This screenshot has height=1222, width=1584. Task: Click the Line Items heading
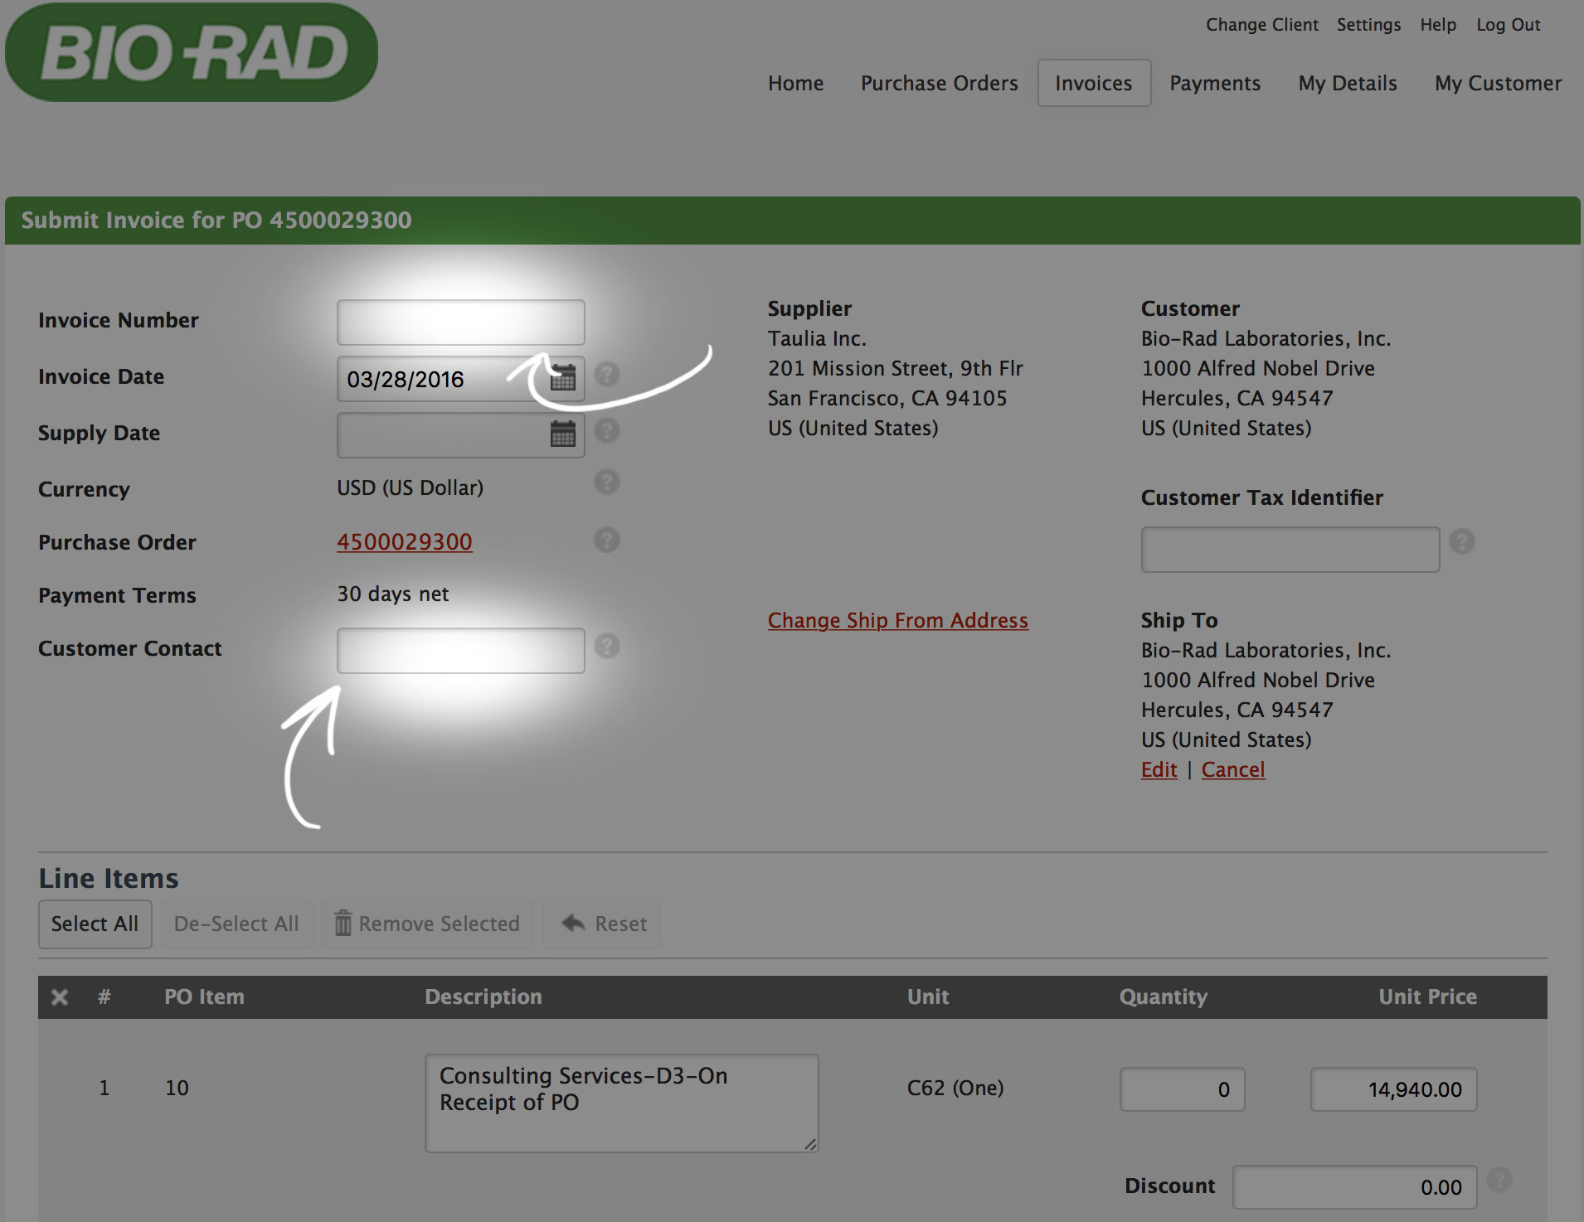pyautogui.click(x=109, y=878)
